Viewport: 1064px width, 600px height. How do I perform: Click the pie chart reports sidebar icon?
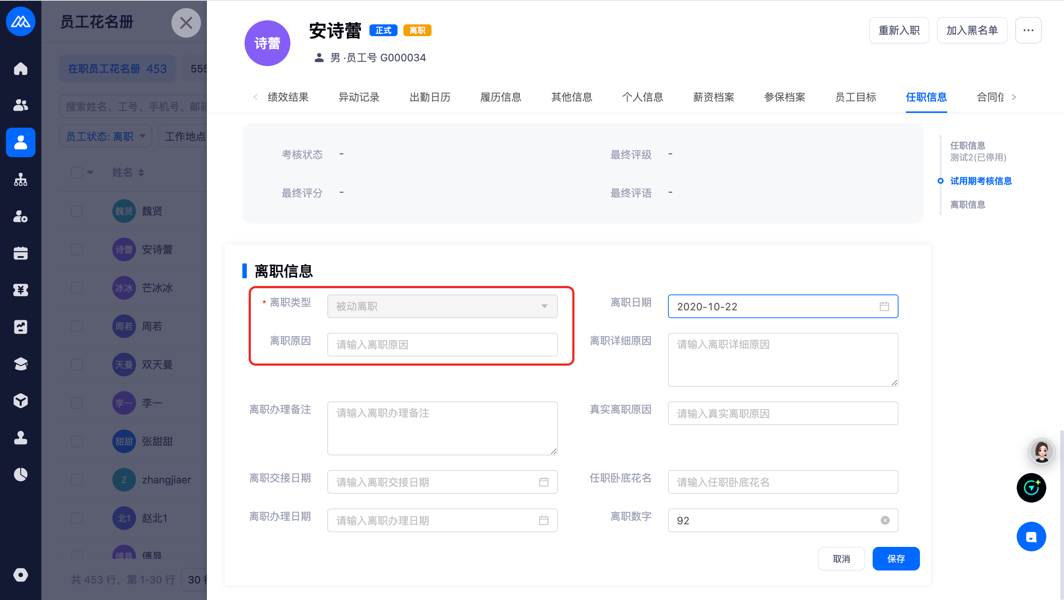[20, 475]
